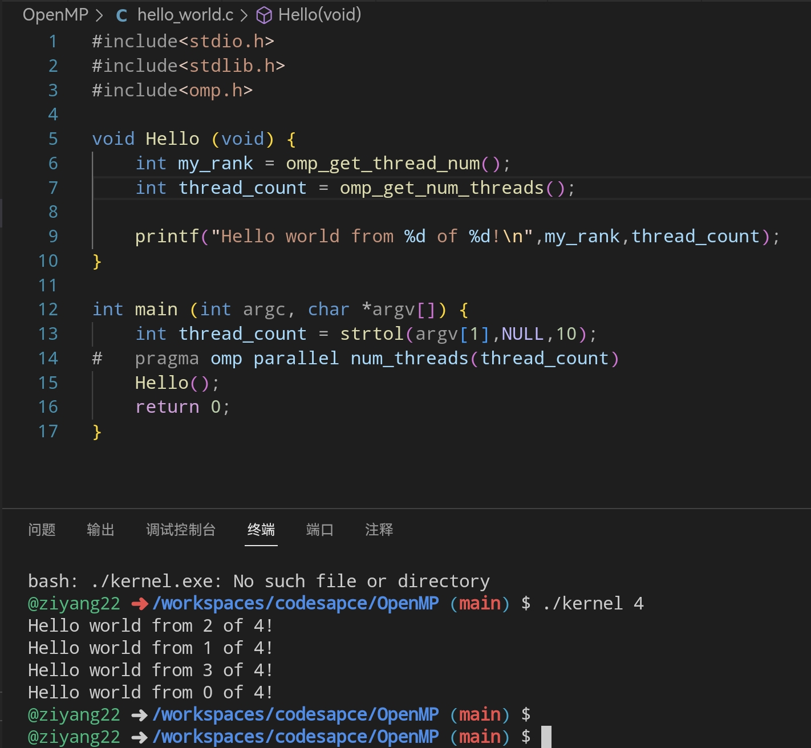Click line number 1 in the gutter
Image resolution: width=811 pixels, height=748 pixels.
tap(53, 42)
